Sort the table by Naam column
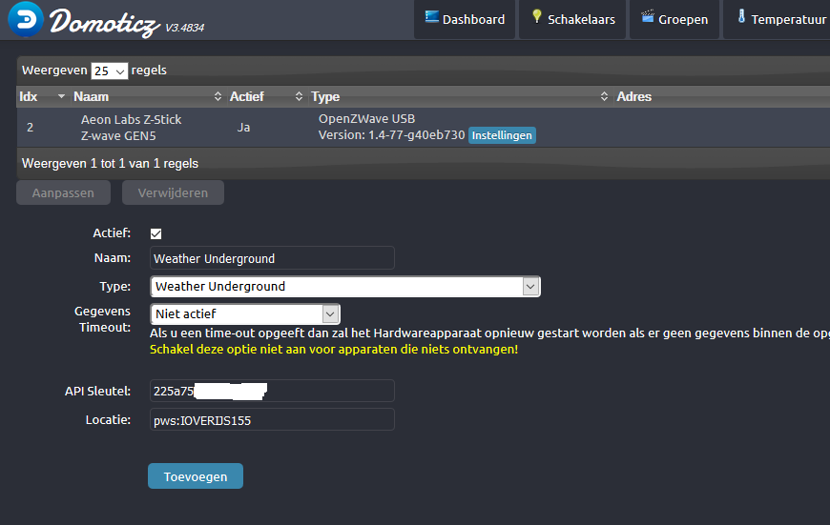Viewport: 830px width, 525px height. point(148,97)
